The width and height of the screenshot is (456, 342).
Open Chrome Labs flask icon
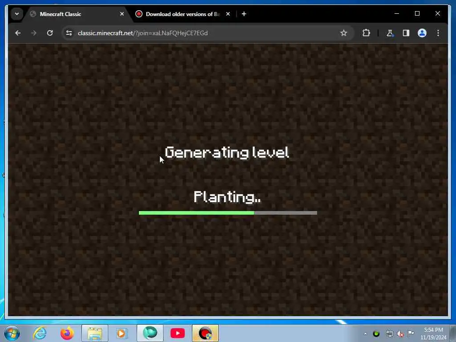click(390, 33)
